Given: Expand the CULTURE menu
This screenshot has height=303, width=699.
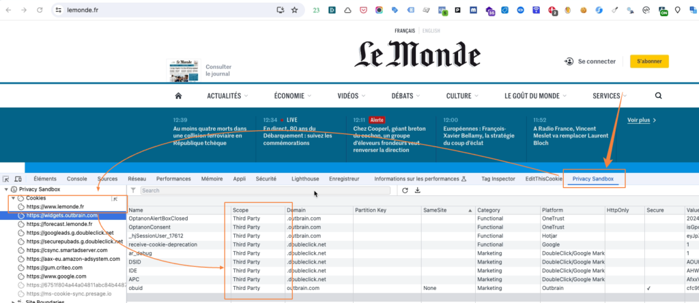Looking at the screenshot, I should tap(462, 95).
